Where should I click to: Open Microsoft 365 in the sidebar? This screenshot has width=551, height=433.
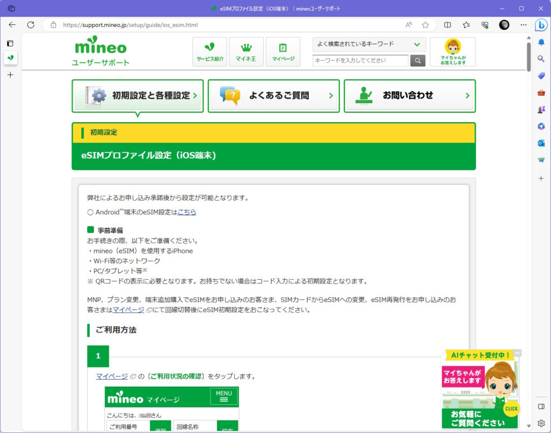pyautogui.click(x=541, y=126)
